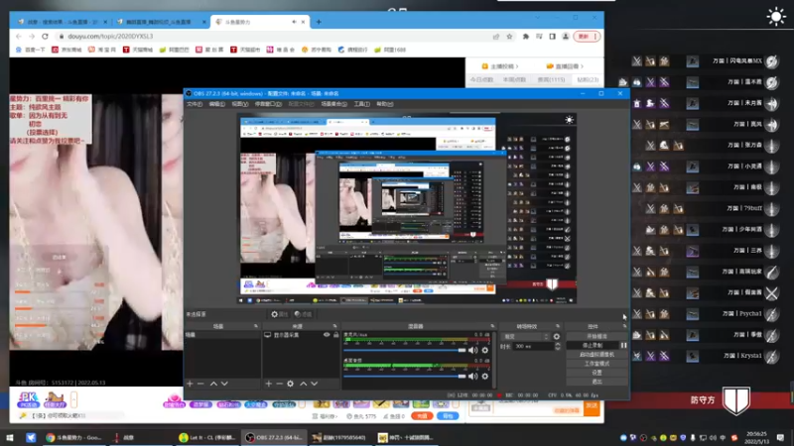Open Chrome extensions puzzle icon
The image size is (794, 446).
pos(526,37)
